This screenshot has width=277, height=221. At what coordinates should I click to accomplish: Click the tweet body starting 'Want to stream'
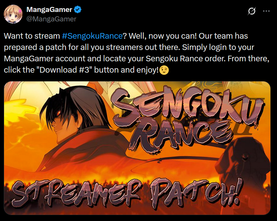137,53
